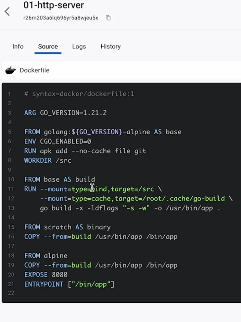Click the COPY --from=build on line 16
Image resolution: width=241 pixels, height=322 pixels.
pyautogui.click(x=101, y=237)
